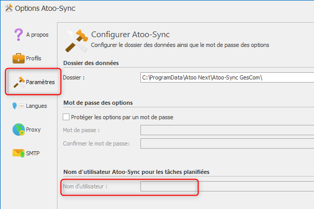
Task: Click the purple question mark A propos icon
Action: 19,35
